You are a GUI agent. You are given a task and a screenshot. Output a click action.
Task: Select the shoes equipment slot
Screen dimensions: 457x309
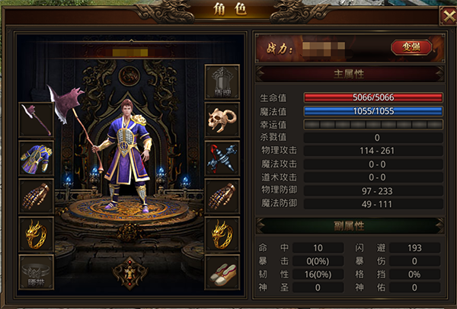coord(222,272)
